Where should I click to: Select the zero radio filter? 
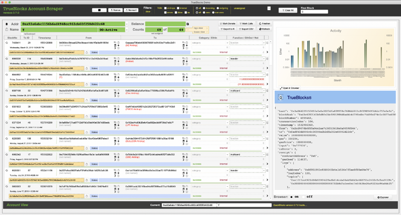pyautogui.click(x=204, y=12)
